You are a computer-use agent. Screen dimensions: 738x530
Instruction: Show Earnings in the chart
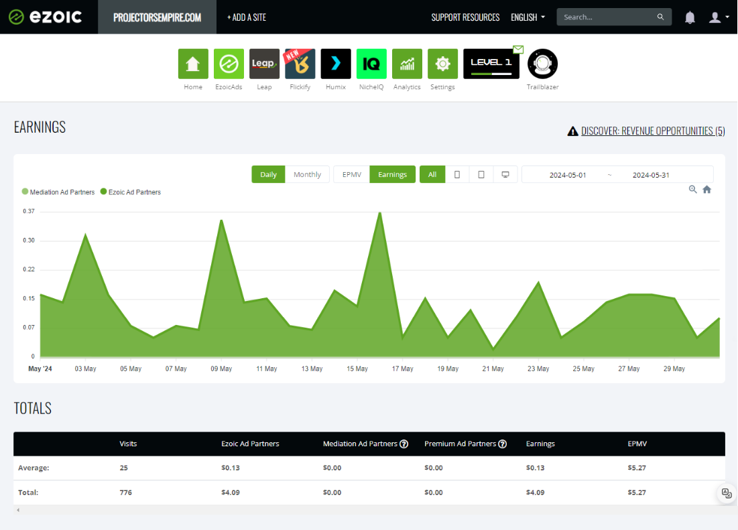[x=393, y=174]
